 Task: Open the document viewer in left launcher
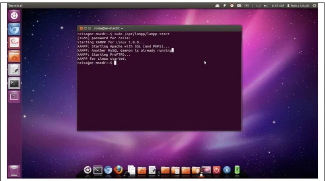tap(14, 43)
